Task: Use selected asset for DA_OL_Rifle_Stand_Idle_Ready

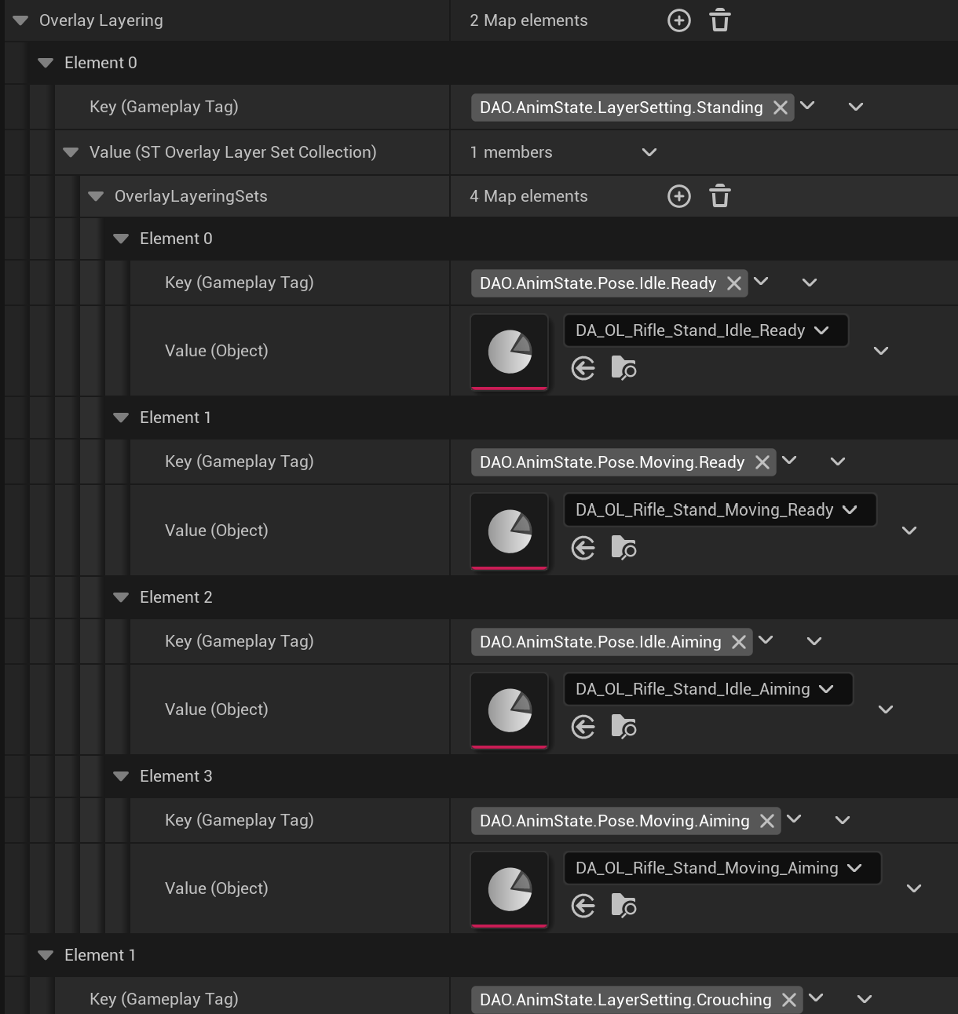Action: (583, 368)
